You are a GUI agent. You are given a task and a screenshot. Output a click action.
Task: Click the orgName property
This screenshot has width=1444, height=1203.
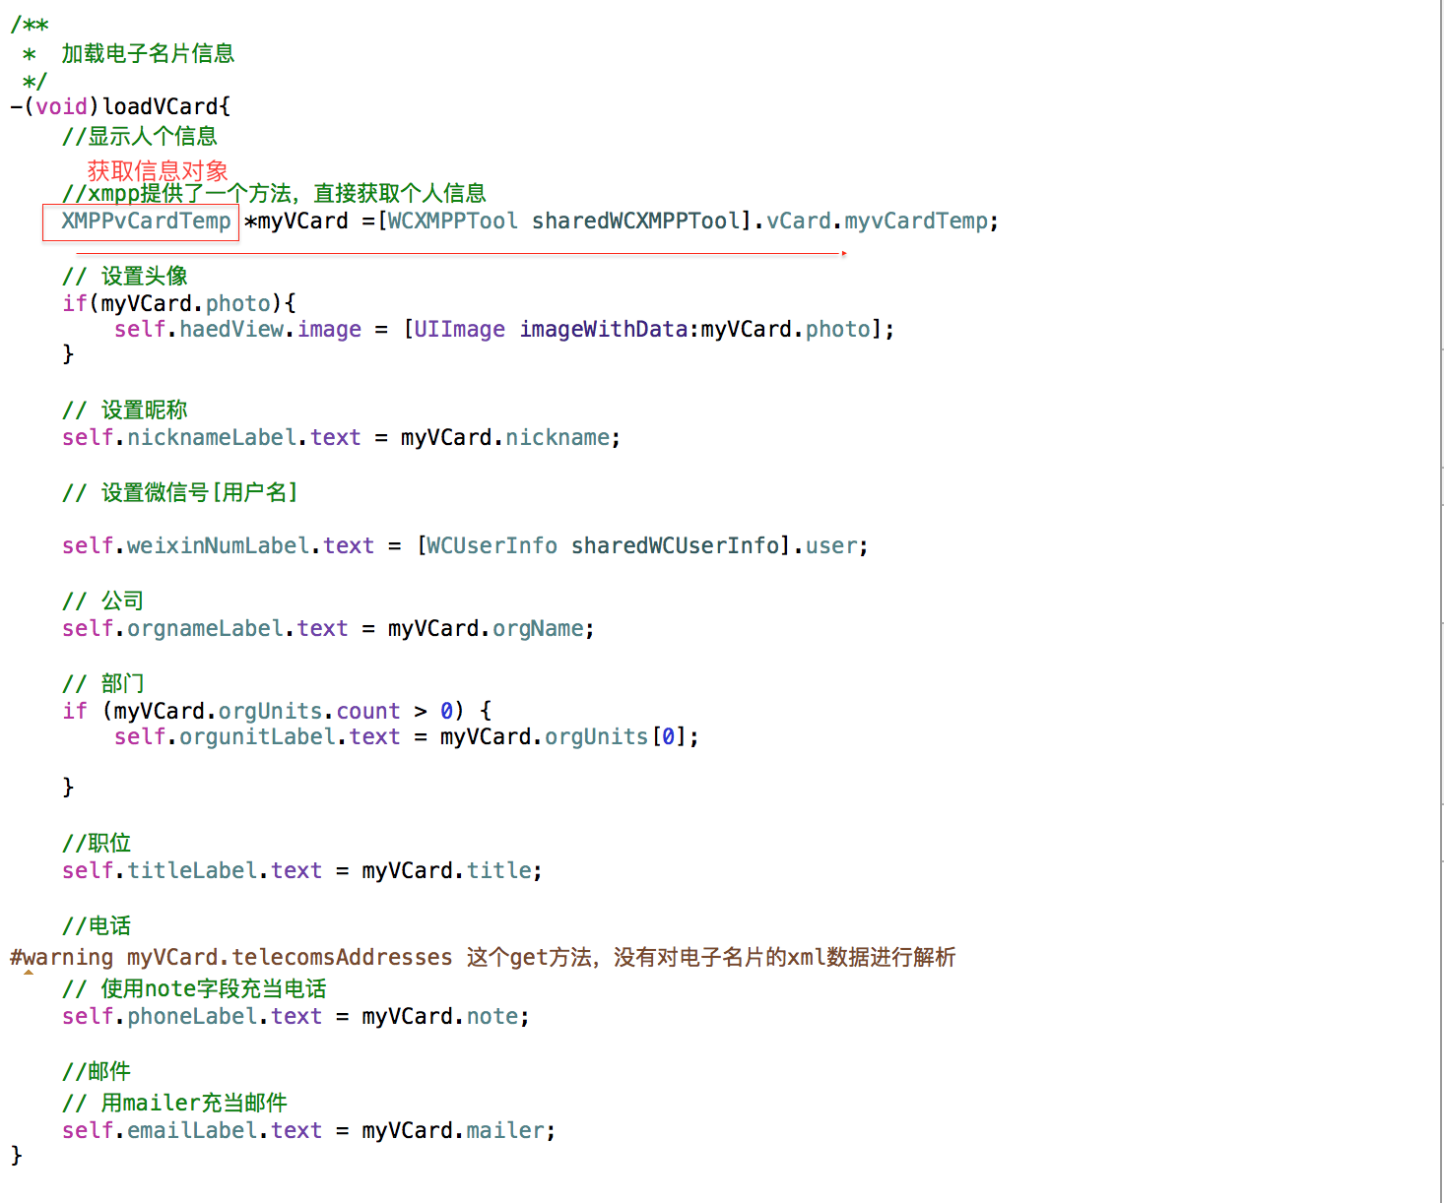pyautogui.click(x=538, y=628)
